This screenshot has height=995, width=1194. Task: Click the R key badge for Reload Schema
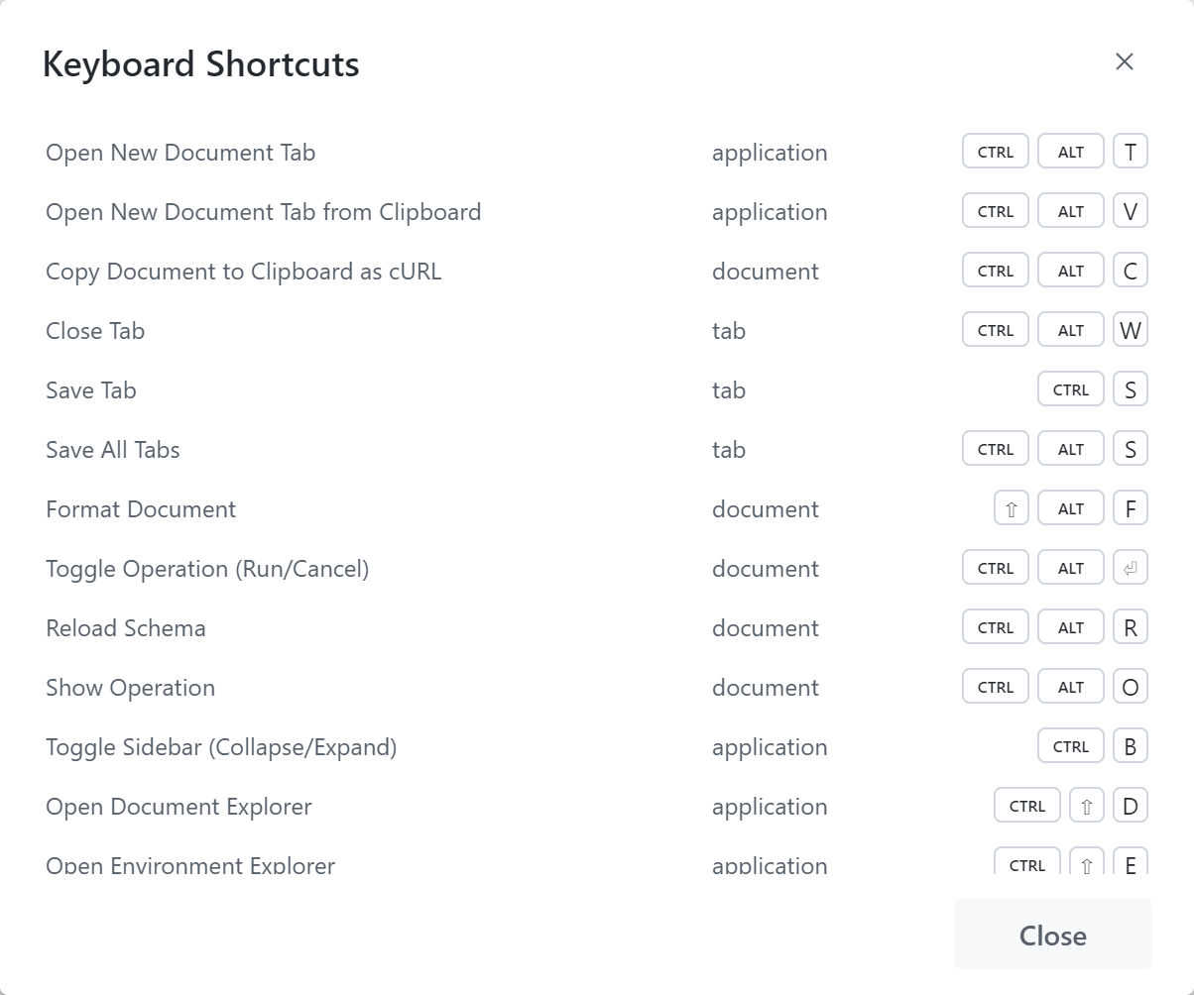tap(1130, 627)
